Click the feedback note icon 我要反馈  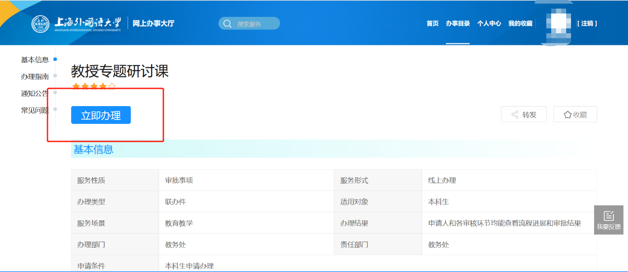click(x=609, y=216)
